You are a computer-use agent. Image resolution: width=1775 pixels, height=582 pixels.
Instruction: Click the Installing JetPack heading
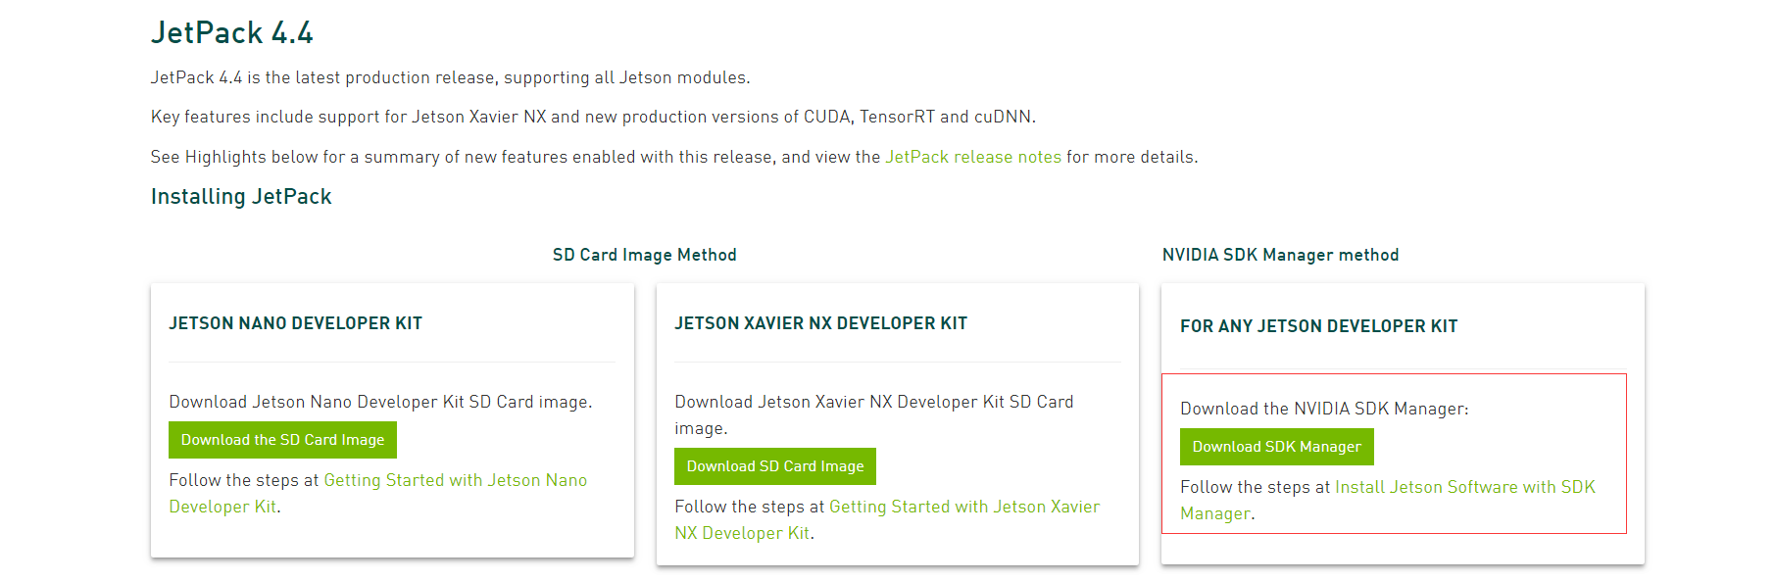coord(241,196)
